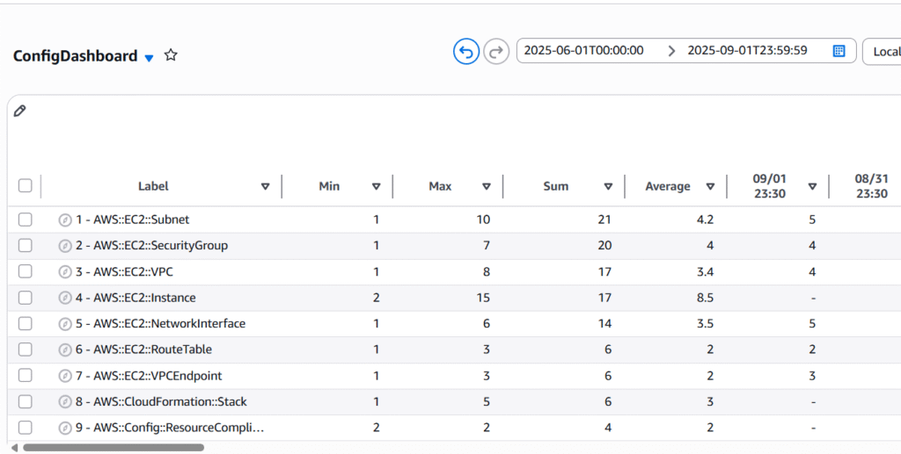Open the Average column sort arrow
The height and width of the screenshot is (454, 901).
[x=709, y=186]
